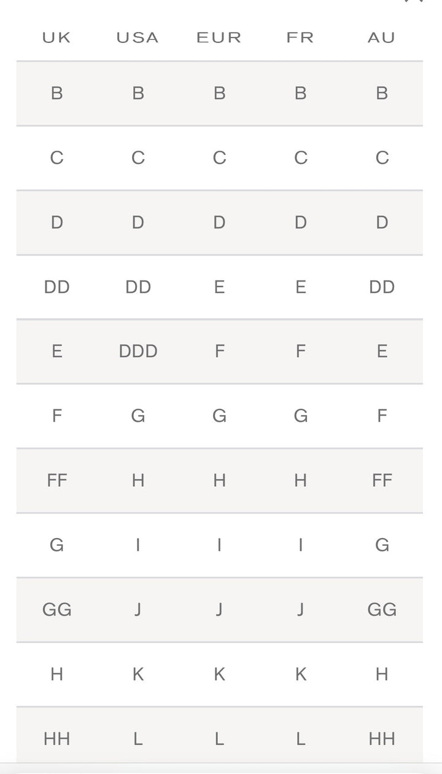Select the K cell in FR column
This screenshot has width=442, height=774.
(300, 674)
